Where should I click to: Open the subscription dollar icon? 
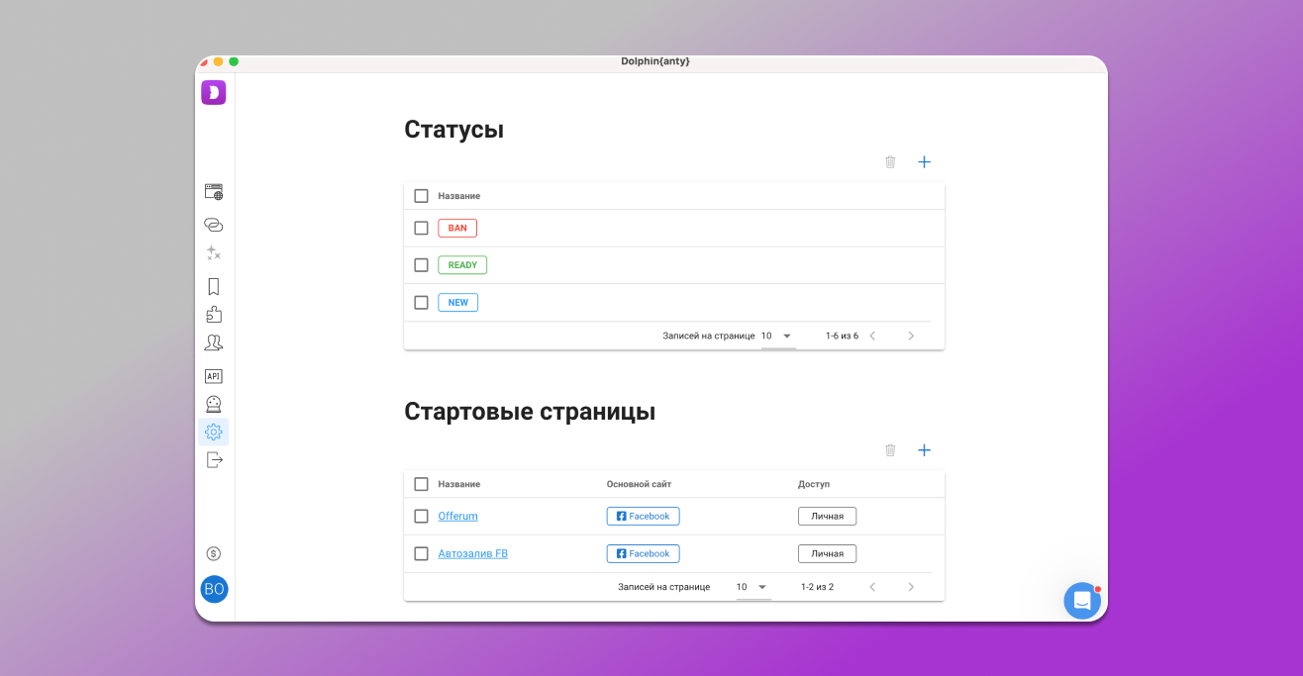pos(214,553)
